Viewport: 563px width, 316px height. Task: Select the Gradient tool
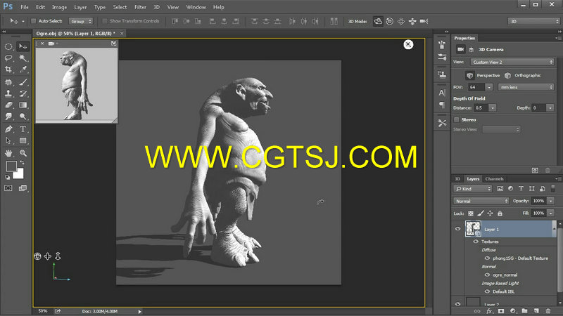23,105
